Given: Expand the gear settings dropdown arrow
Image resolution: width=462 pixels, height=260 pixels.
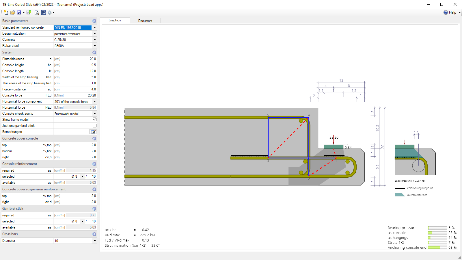Looking at the screenshot, I should (54, 13).
